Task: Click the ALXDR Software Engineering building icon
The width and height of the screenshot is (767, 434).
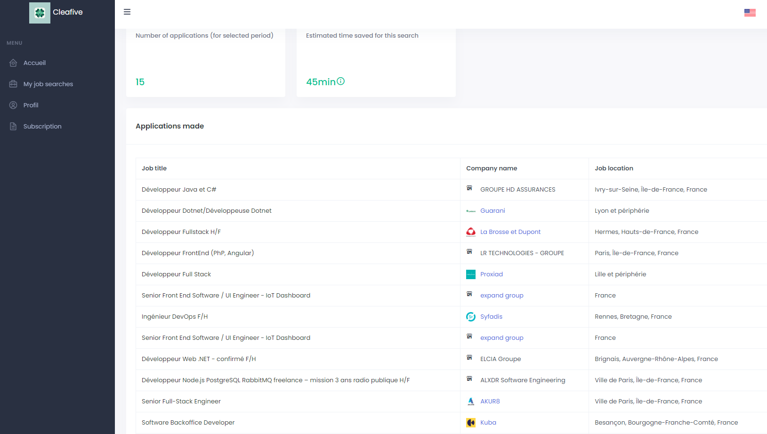Action: point(469,379)
